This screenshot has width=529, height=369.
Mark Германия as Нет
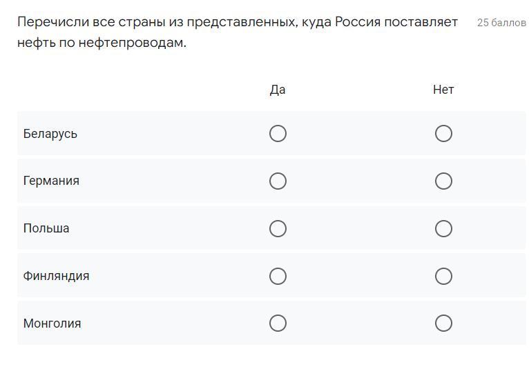(443, 181)
